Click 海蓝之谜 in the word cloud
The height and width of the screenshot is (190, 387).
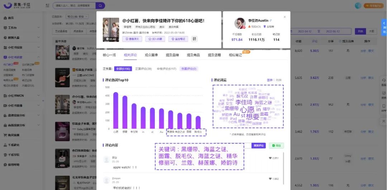pyautogui.click(x=263, y=102)
